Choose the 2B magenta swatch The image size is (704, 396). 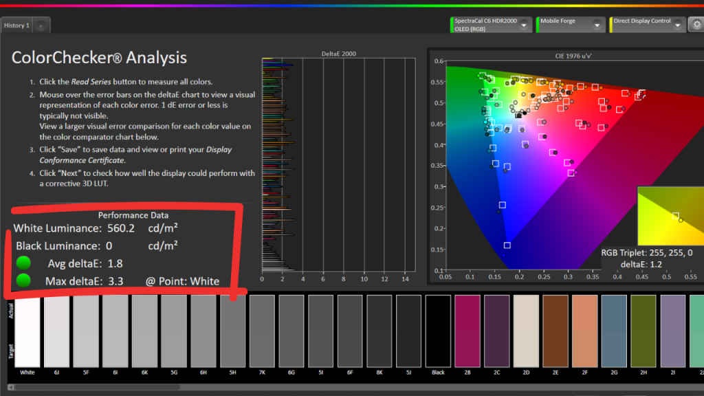(467, 331)
